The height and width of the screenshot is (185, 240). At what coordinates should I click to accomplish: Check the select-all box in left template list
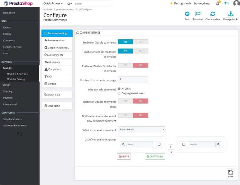point(159,144)
